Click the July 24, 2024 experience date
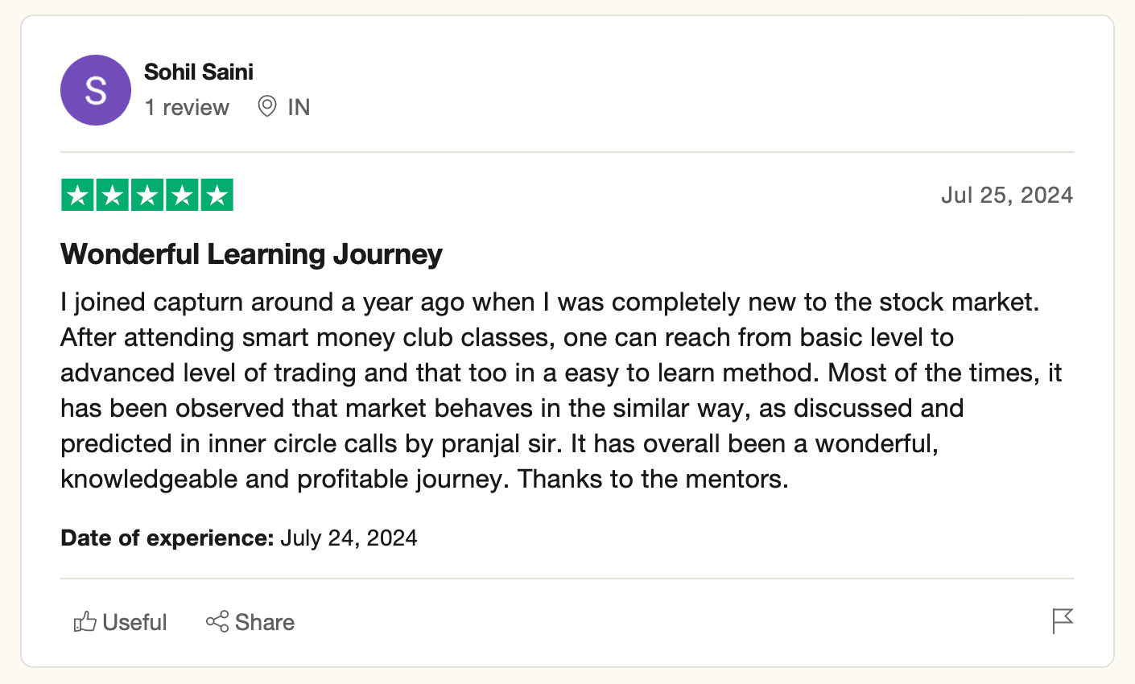This screenshot has height=684, width=1135. (x=349, y=538)
